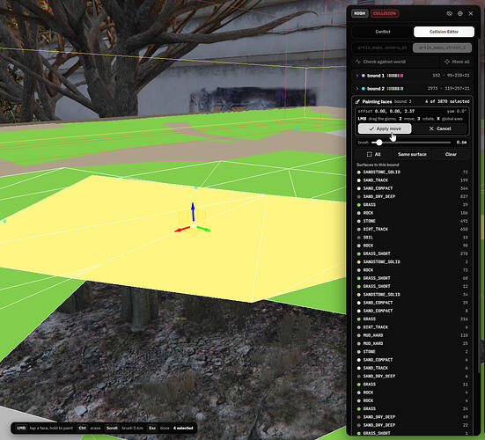Click the green Y-axis gizmo arrow

tap(204, 229)
